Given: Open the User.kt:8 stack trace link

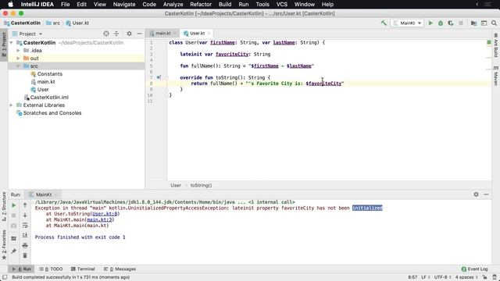Looking at the screenshot, I should click(105, 214).
